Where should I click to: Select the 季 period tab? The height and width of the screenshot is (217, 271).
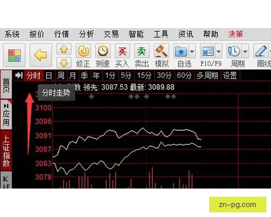(x=84, y=75)
